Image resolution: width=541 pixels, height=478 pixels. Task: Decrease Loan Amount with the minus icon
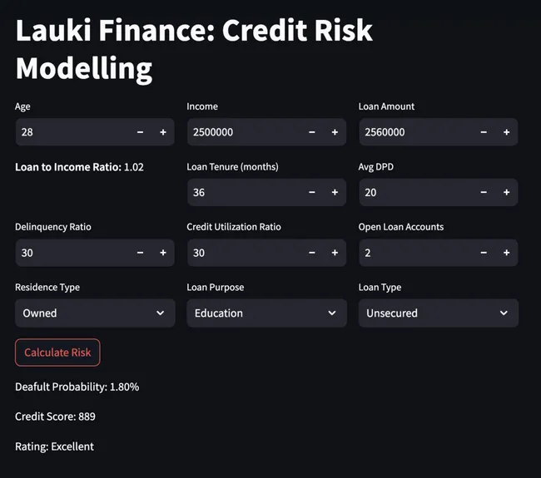tap(484, 132)
